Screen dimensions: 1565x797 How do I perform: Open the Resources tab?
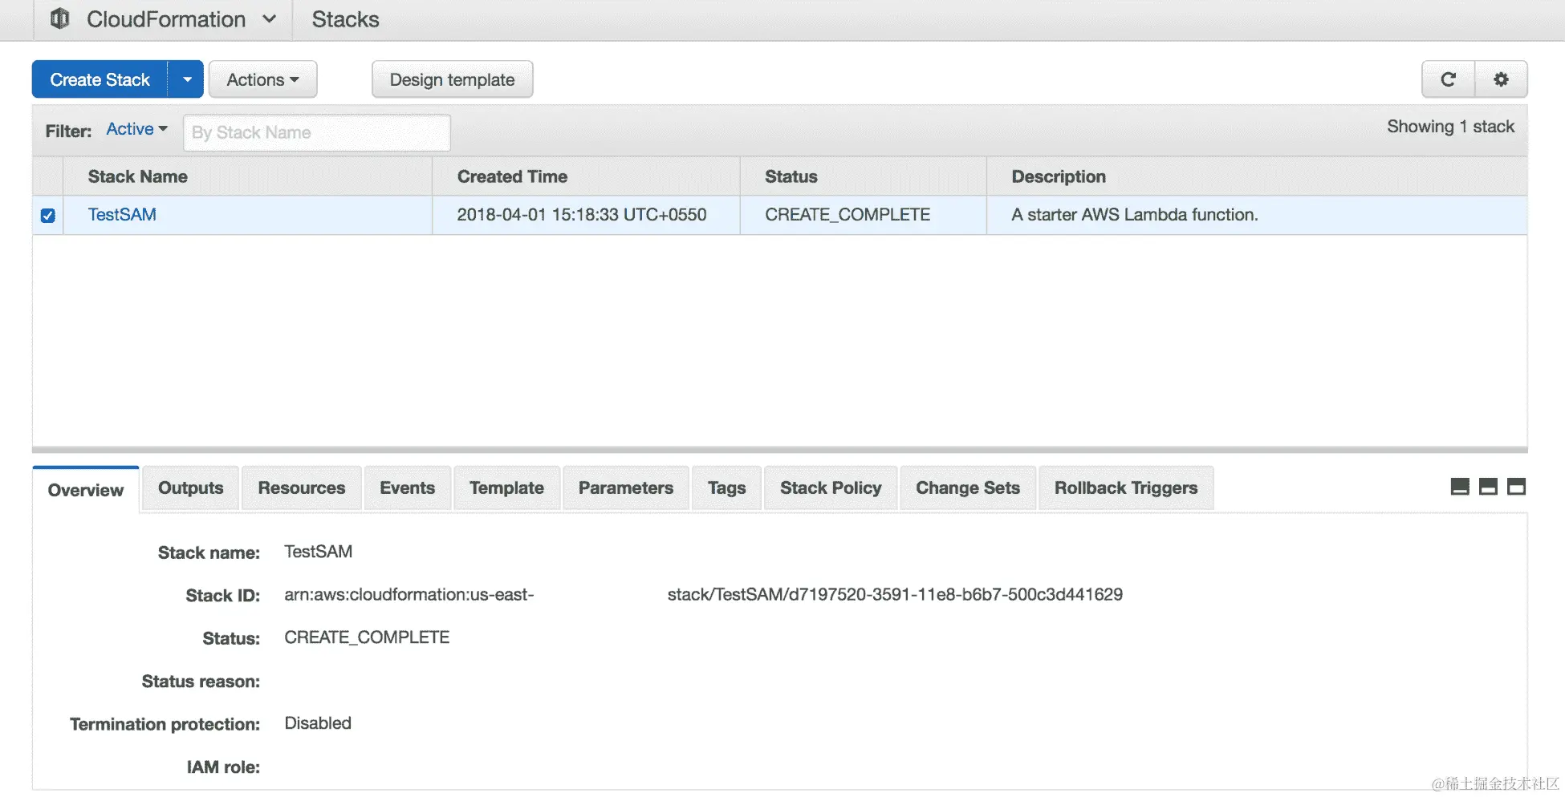[302, 488]
